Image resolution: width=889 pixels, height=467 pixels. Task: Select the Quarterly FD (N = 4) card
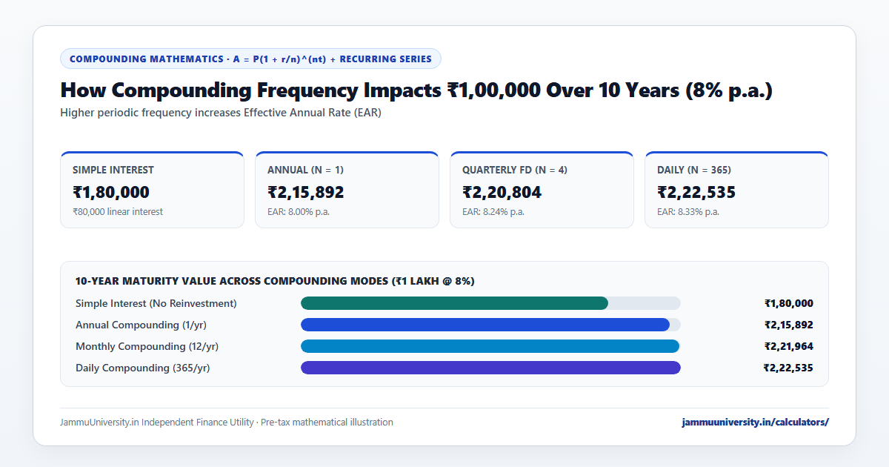(x=542, y=190)
